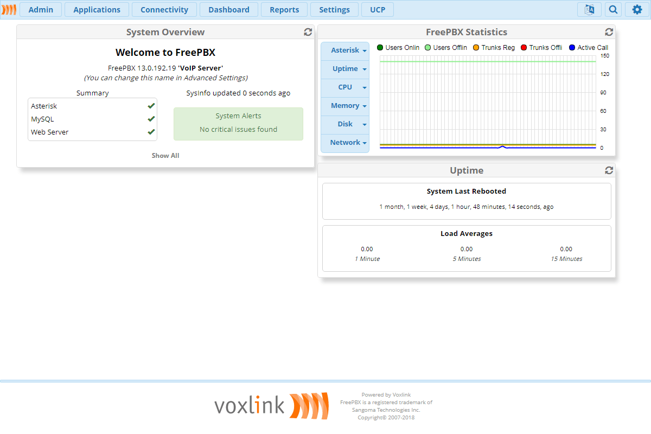
Task: Open the Reports menu
Action: 284,9
